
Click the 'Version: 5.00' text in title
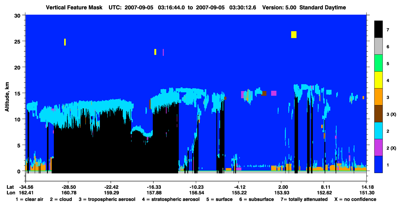point(279,7)
